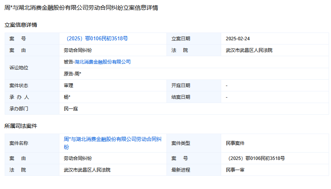Open defendant link 湖北消费金融股份有限公司

pos(102,62)
